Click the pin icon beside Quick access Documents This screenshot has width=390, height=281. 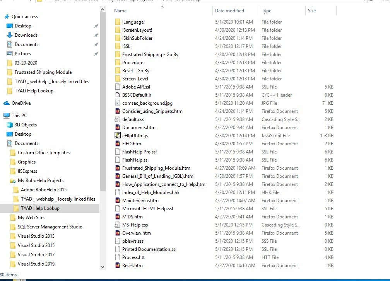(x=96, y=44)
